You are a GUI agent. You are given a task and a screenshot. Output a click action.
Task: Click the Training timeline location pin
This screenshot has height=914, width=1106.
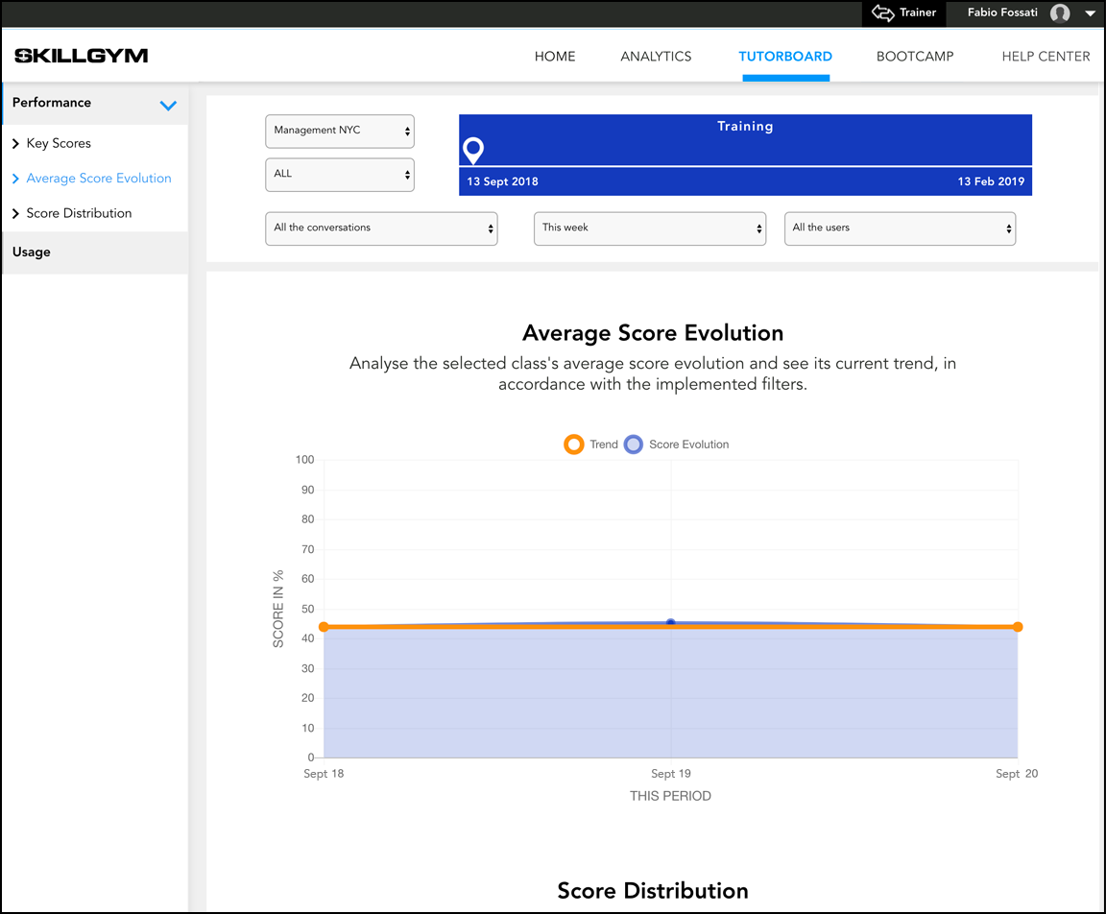(x=472, y=150)
